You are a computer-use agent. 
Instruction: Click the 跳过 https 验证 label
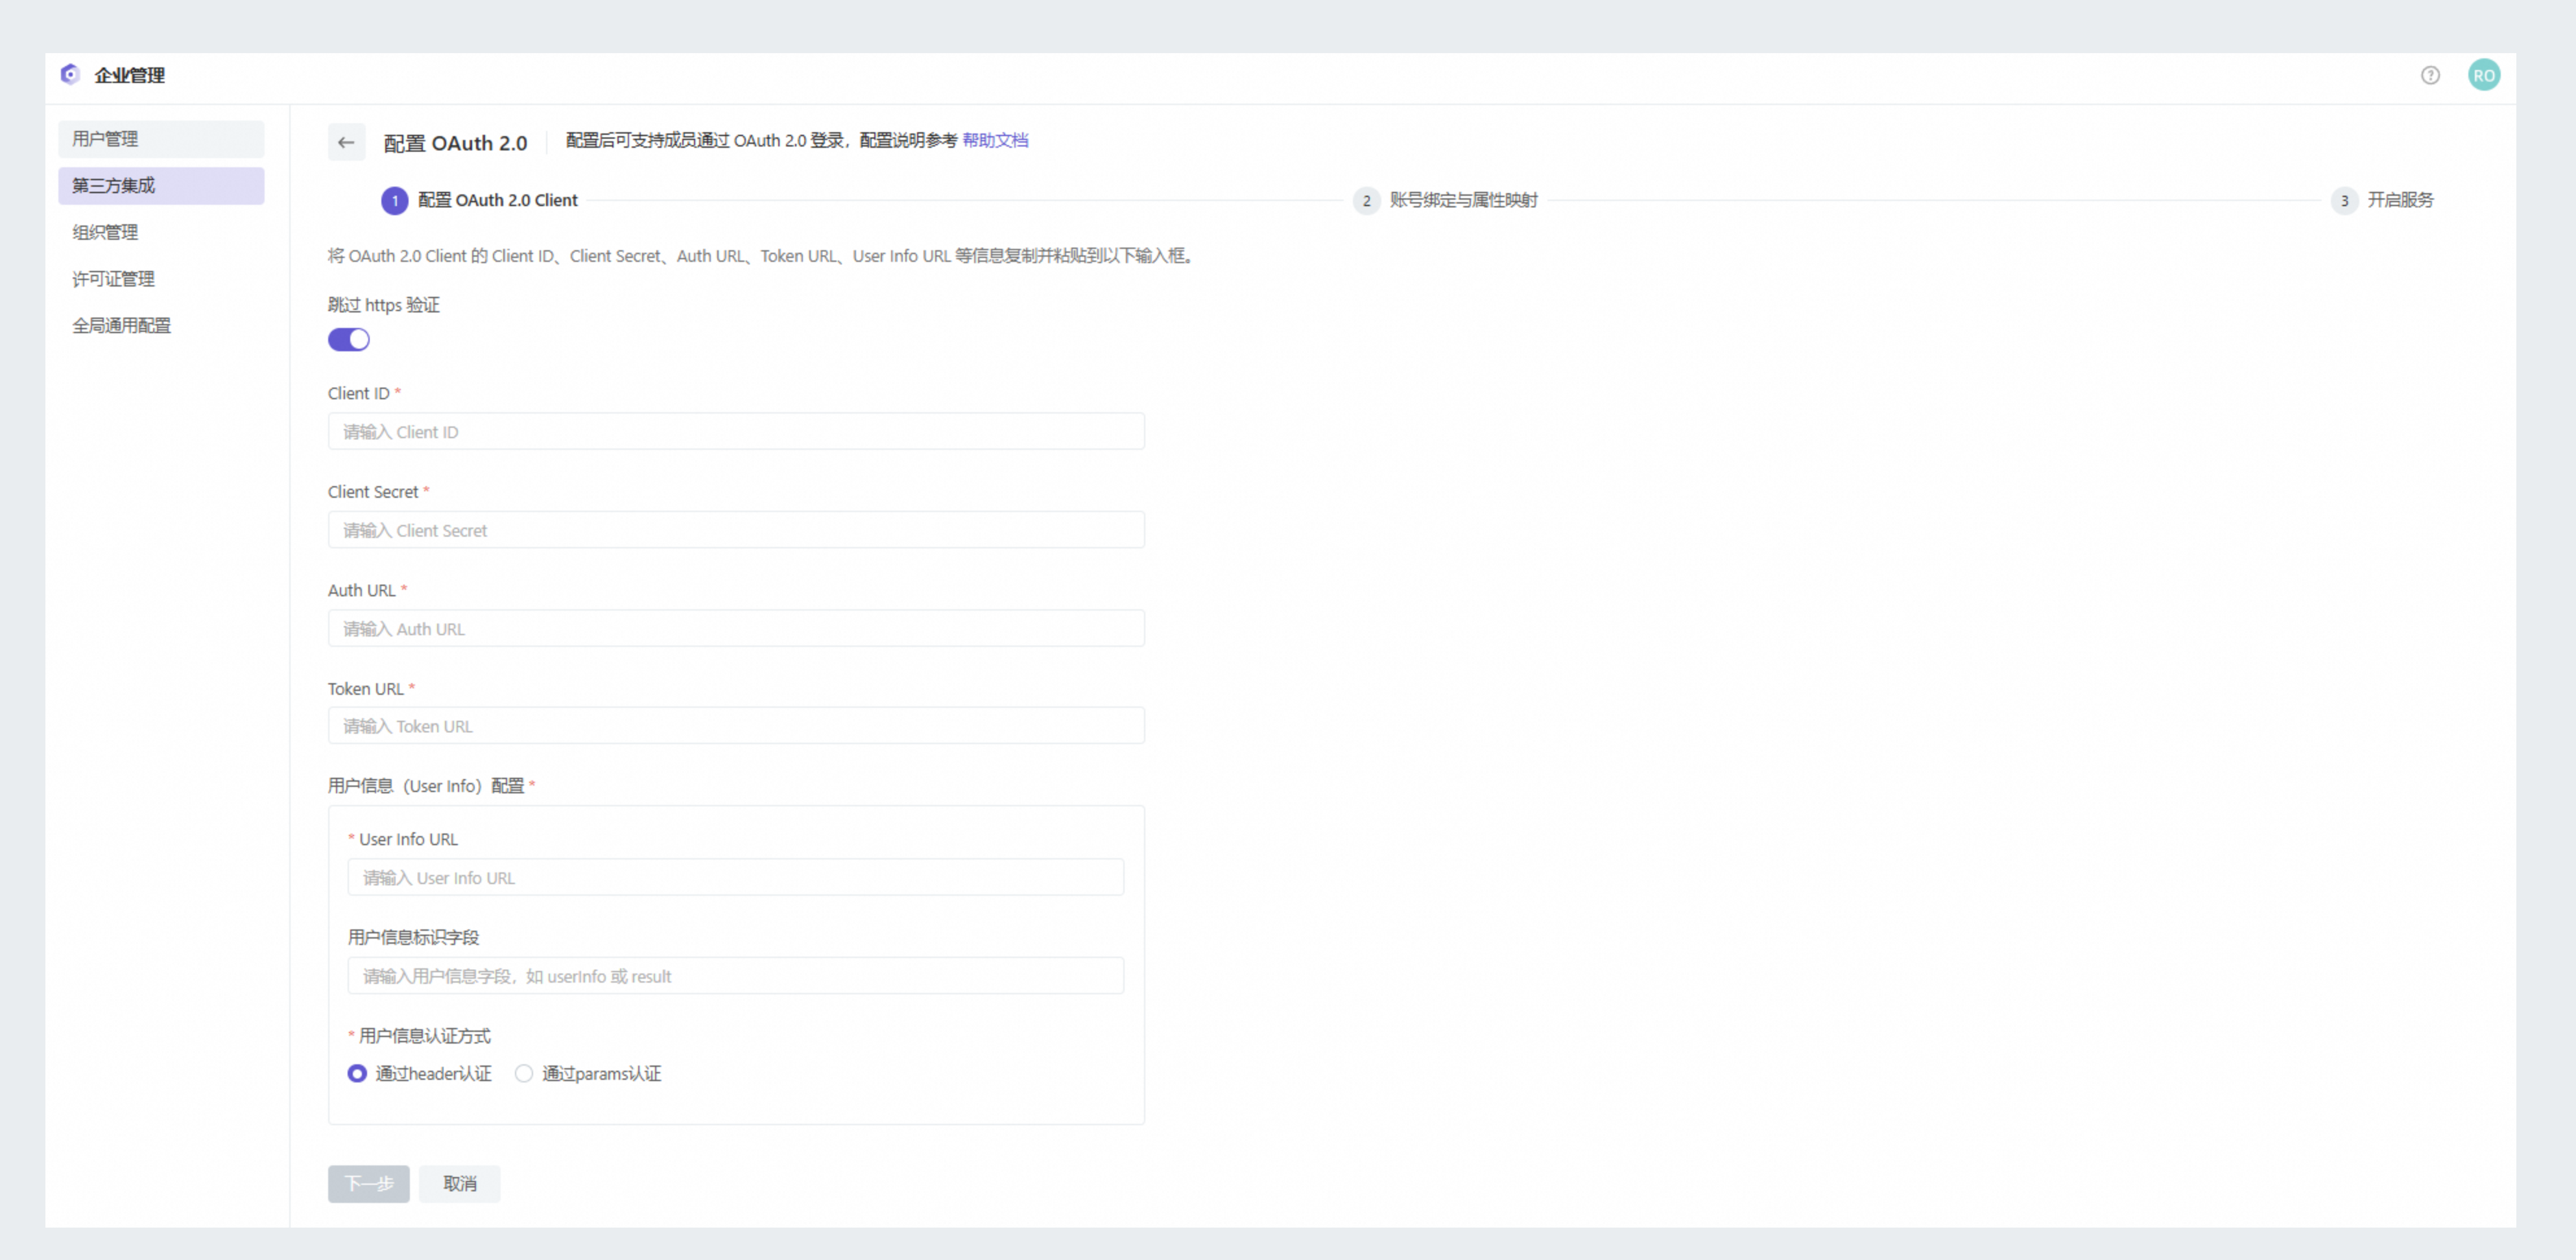384,305
